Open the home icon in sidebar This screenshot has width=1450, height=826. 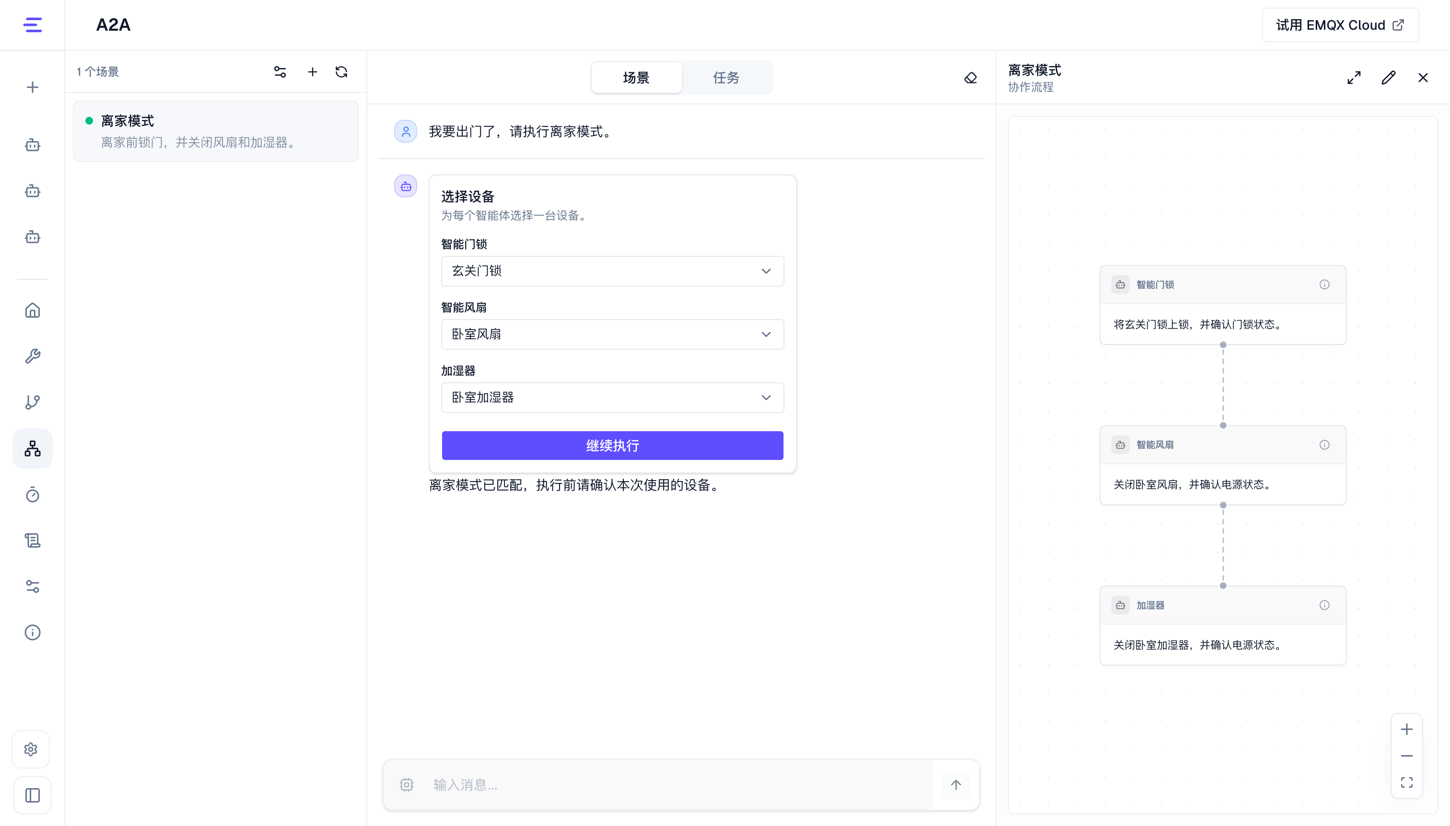click(x=32, y=310)
